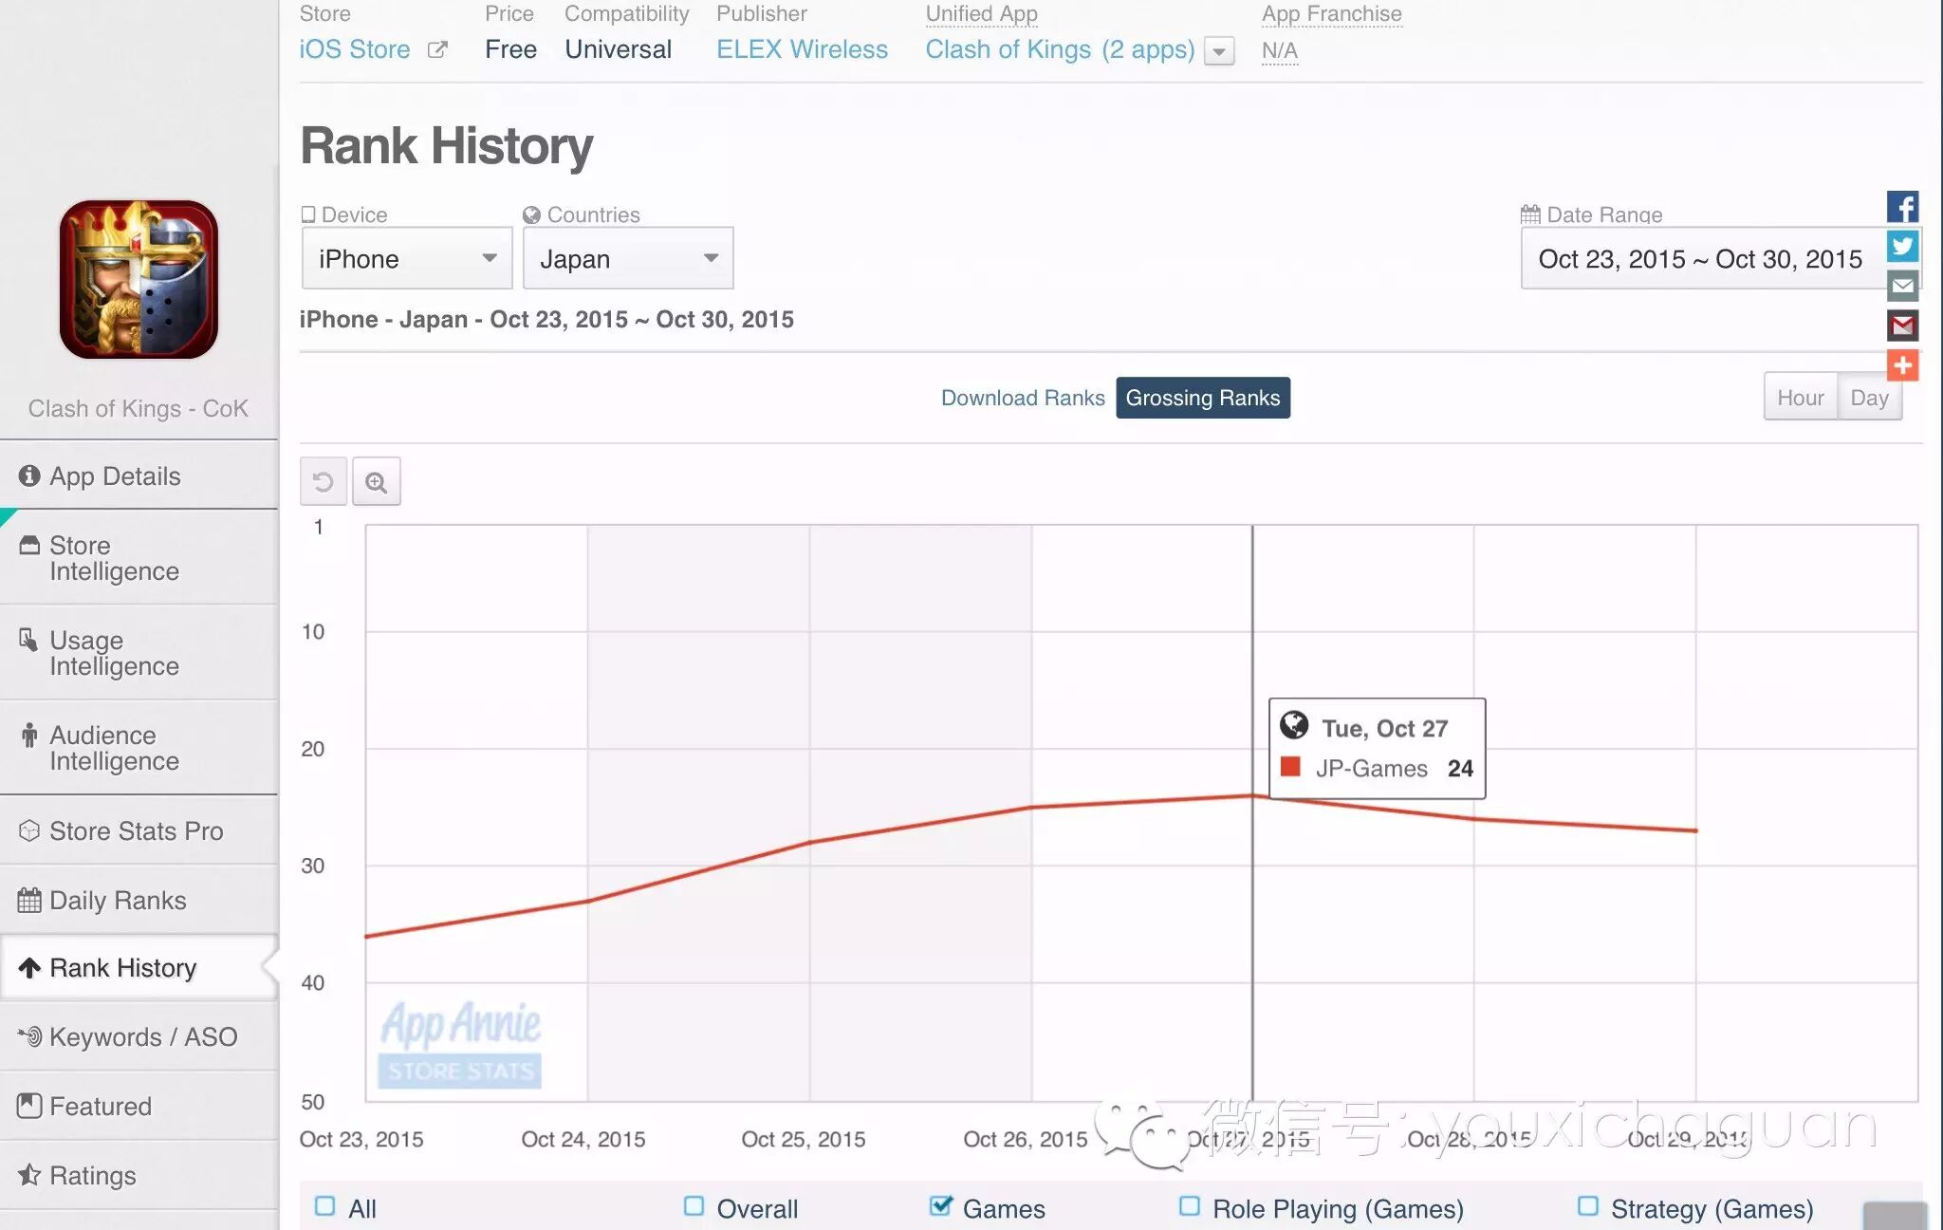This screenshot has height=1230, width=1943.
Task: Click the orange plus share icon
Action: pos(1901,365)
